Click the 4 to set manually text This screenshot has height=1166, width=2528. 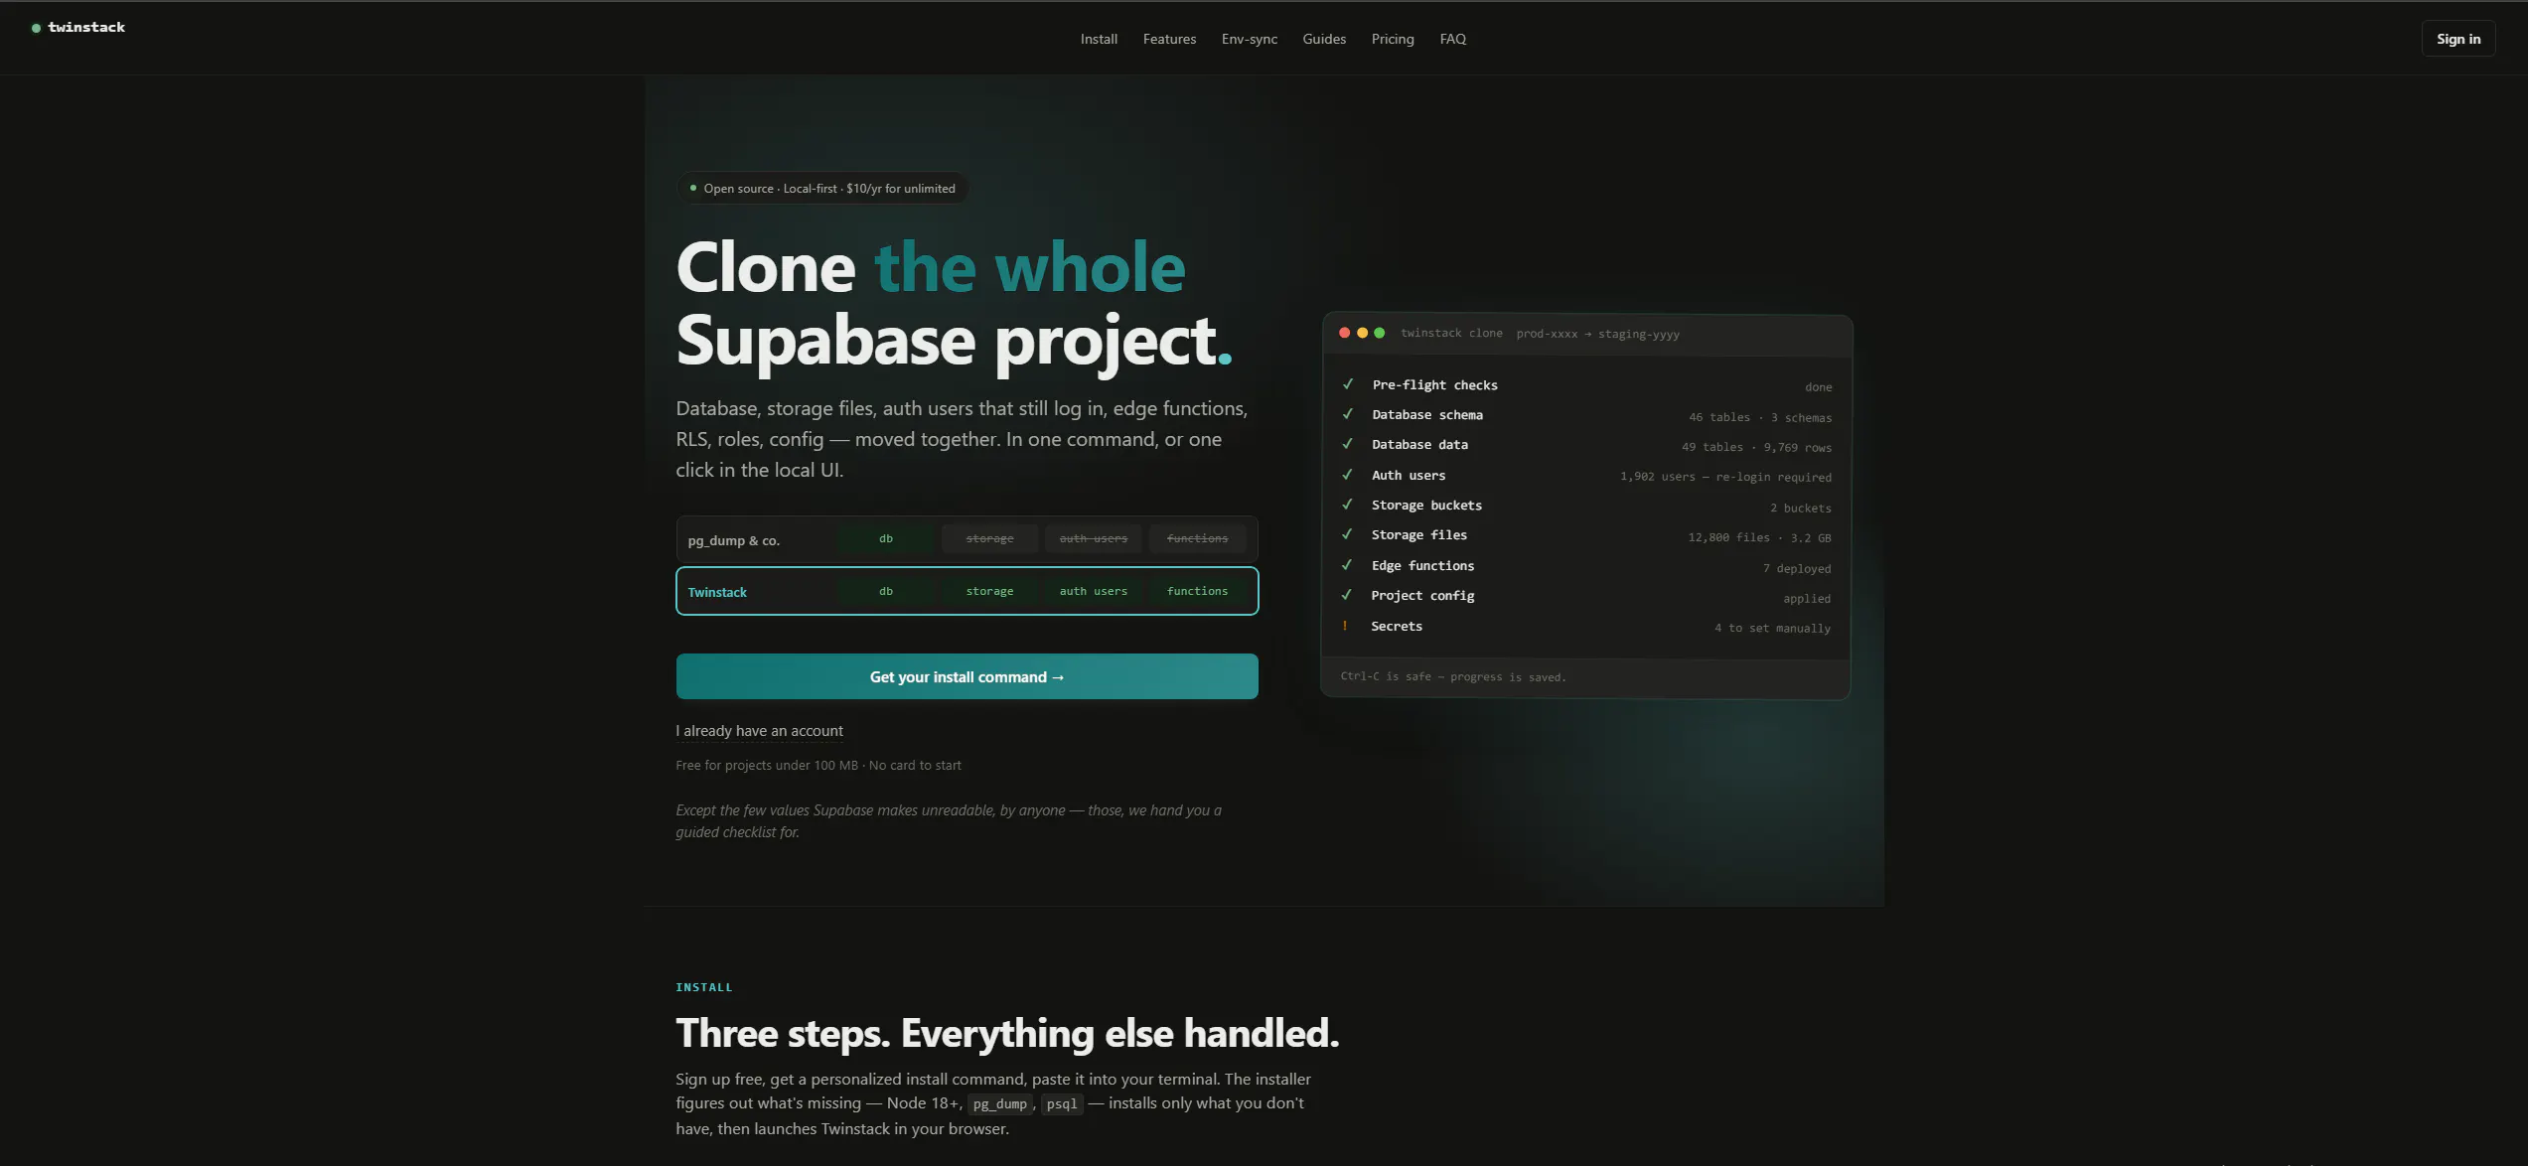1772,628
